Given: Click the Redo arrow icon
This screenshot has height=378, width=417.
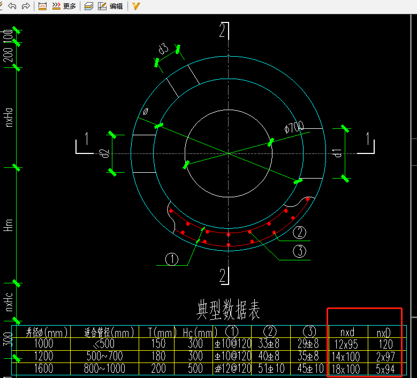Looking at the screenshot, I should pos(26,6).
